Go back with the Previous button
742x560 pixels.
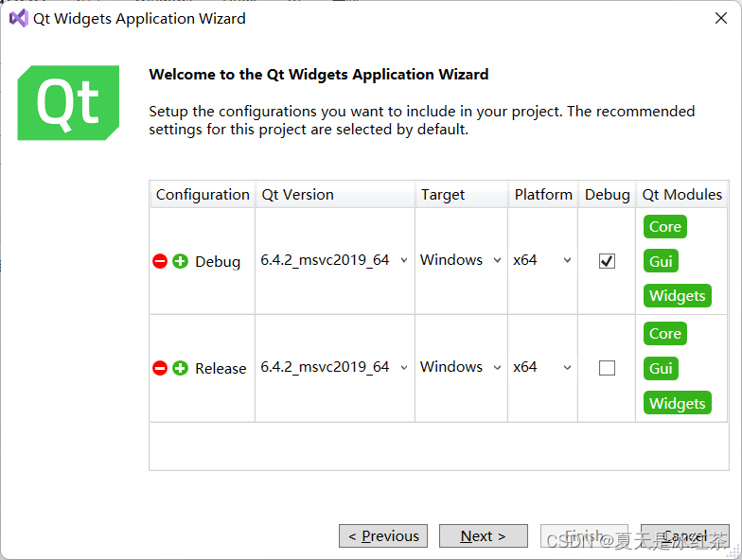click(383, 535)
